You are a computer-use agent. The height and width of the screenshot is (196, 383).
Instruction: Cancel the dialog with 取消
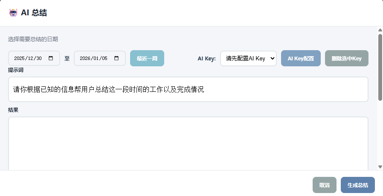pyautogui.click(x=324, y=185)
